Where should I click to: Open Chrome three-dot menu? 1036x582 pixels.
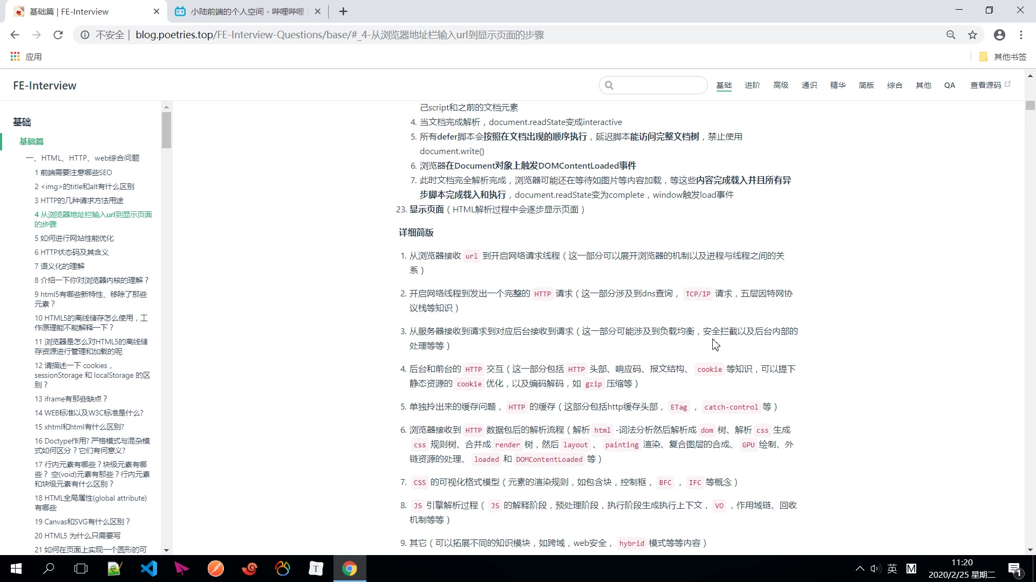1021,35
